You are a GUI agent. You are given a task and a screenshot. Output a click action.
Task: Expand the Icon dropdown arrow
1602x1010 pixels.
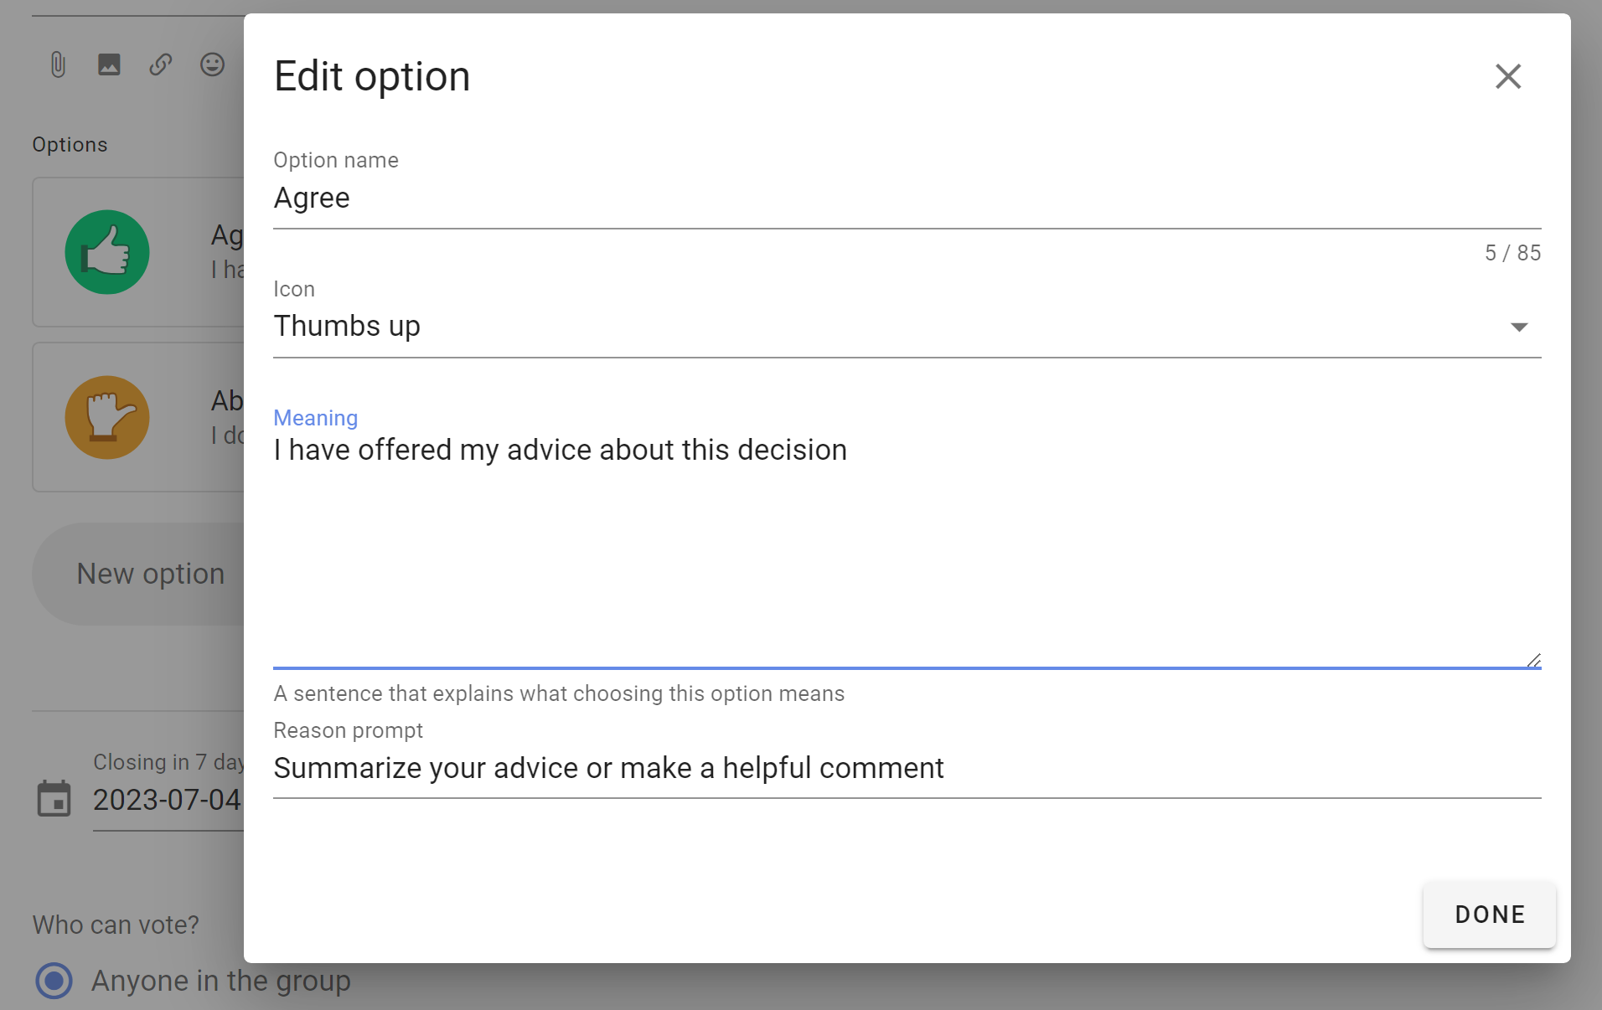click(1519, 327)
